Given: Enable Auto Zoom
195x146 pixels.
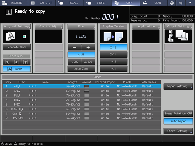Looking at the screenshot, I should click(81, 69).
